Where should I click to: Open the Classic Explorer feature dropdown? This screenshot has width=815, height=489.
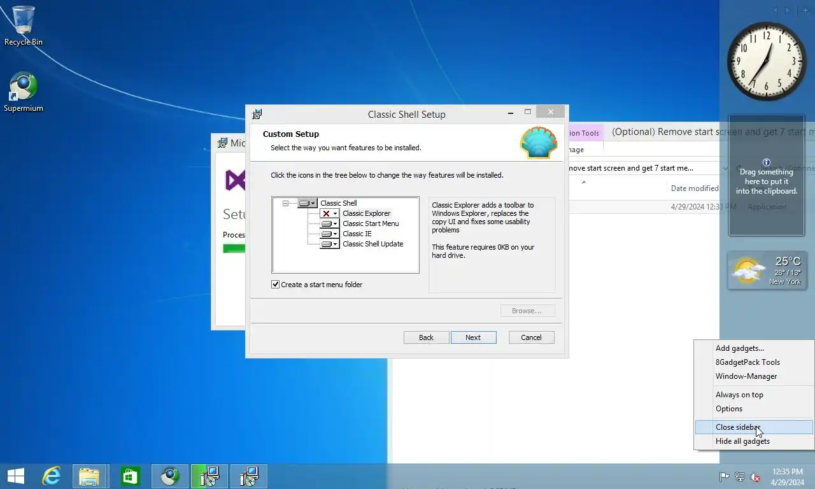click(329, 213)
